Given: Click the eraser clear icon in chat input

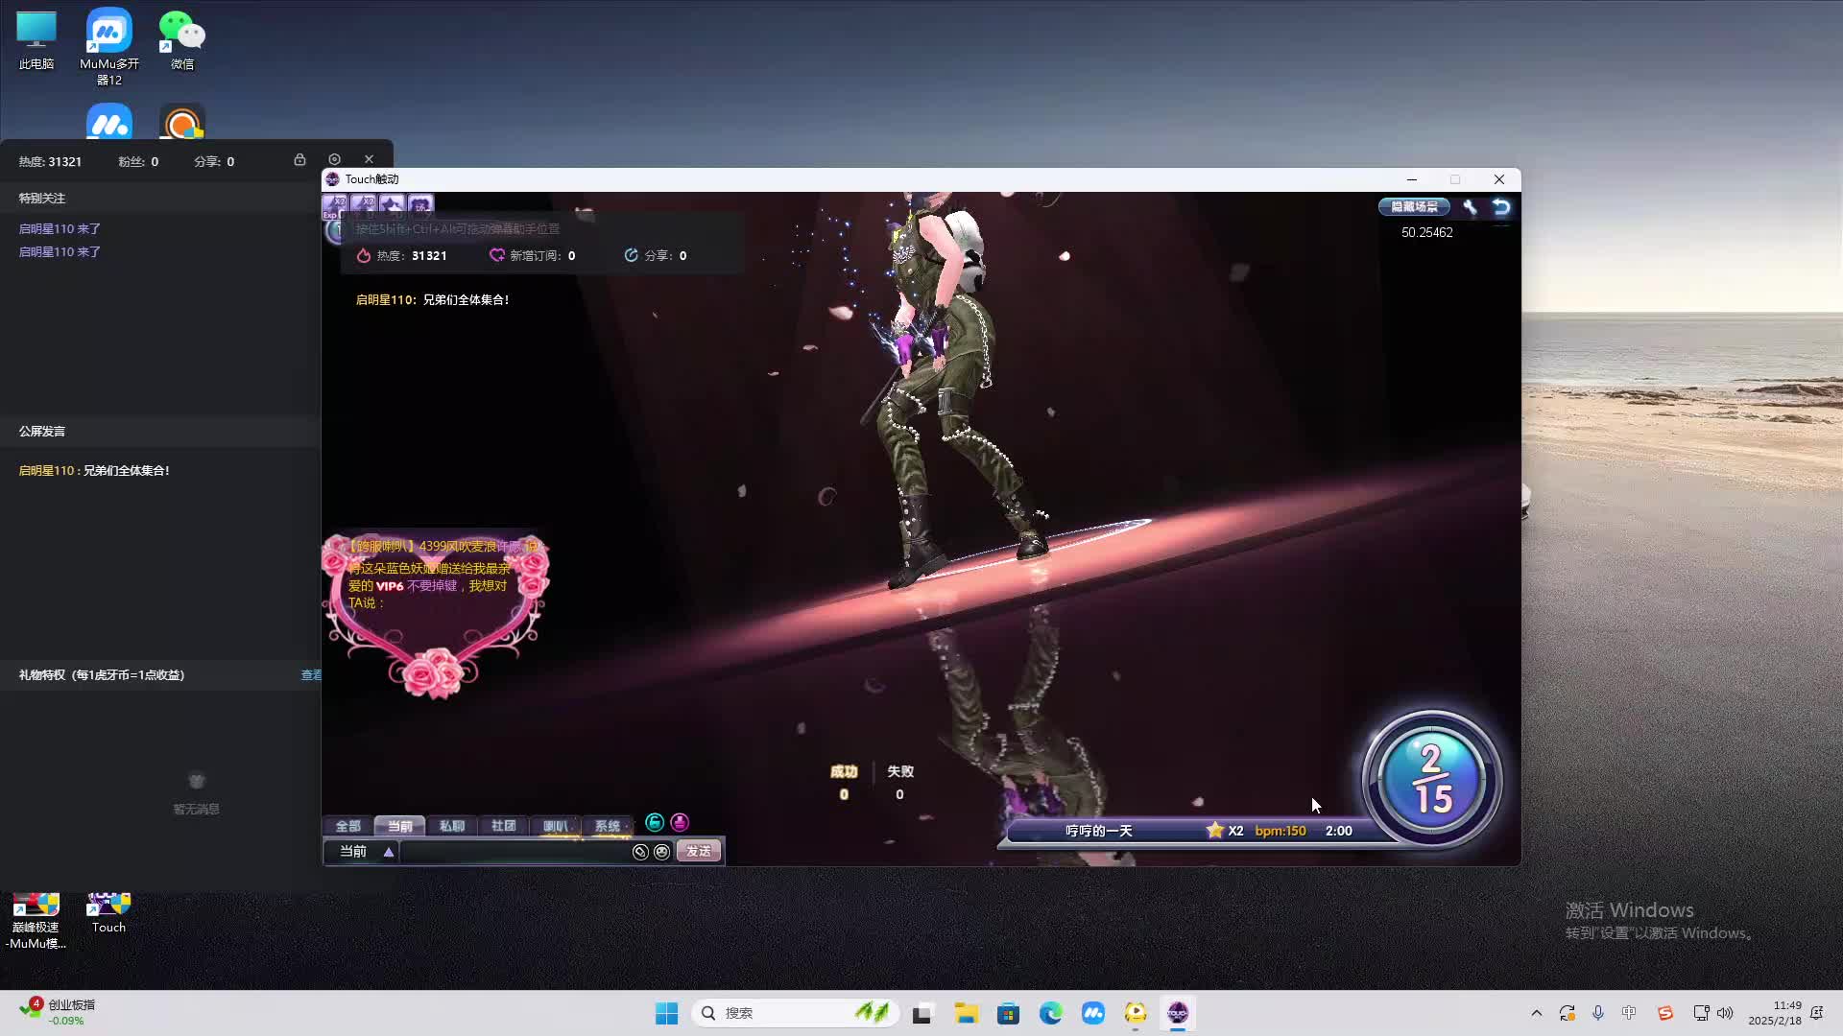Looking at the screenshot, I should 640,852.
